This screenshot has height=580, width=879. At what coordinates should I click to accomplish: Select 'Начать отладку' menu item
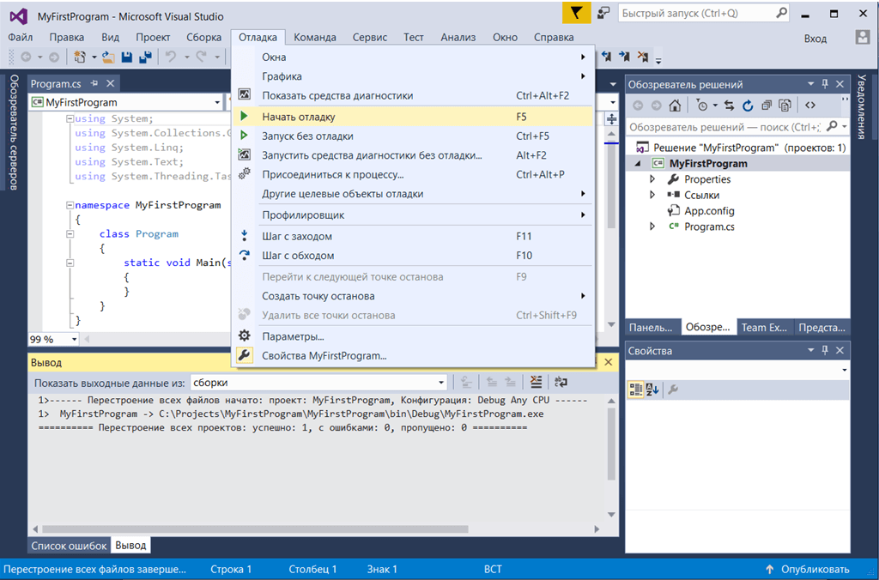tap(413, 117)
